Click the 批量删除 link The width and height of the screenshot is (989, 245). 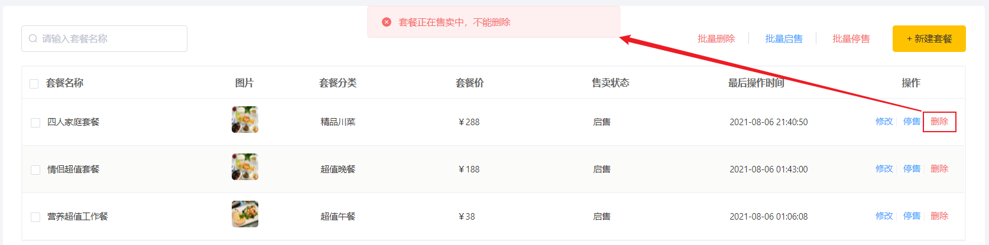pyautogui.click(x=716, y=38)
